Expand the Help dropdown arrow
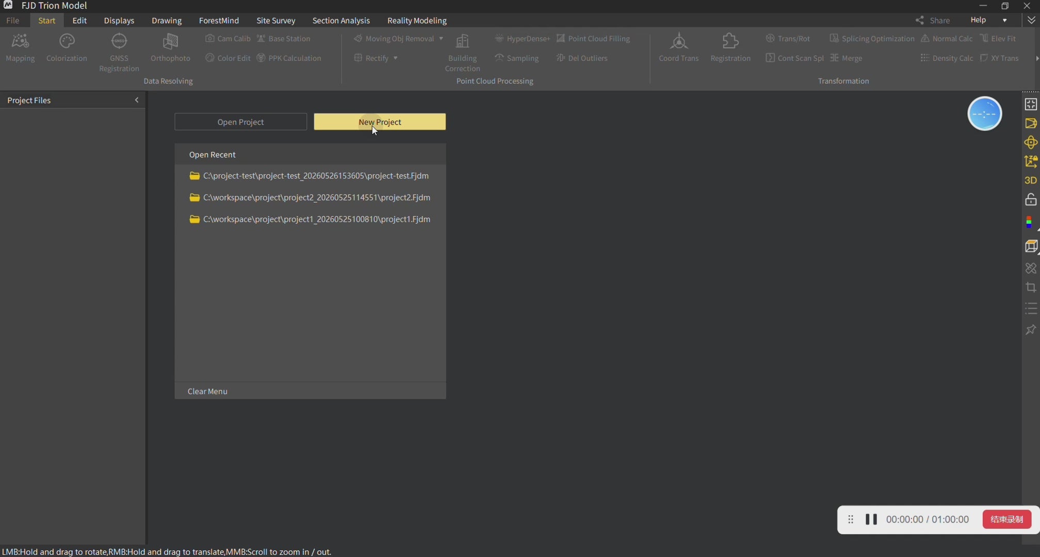Image resolution: width=1040 pixels, height=557 pixels. point(1004,21)
